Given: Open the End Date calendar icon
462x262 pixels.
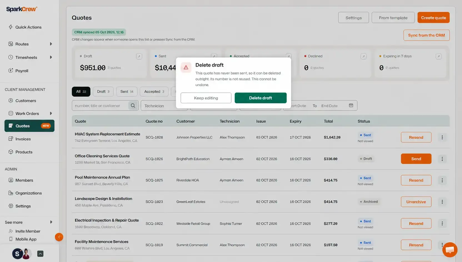Looking at the screenshot, I should (351, 106).
